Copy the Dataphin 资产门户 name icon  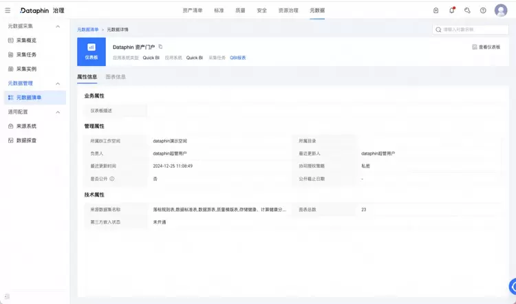tap(160, 47)
